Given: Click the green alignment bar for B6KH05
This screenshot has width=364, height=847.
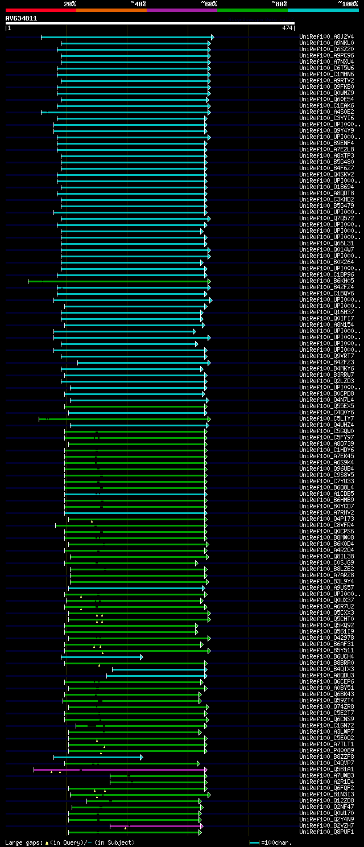Looking at the screenshot, I should 119,281.
